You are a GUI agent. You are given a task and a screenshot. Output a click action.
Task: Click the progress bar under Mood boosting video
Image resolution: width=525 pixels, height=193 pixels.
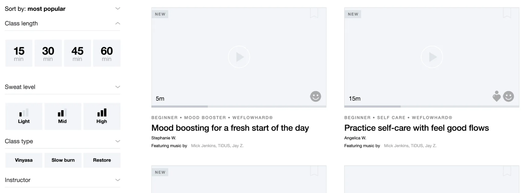(x=239, y=106)
